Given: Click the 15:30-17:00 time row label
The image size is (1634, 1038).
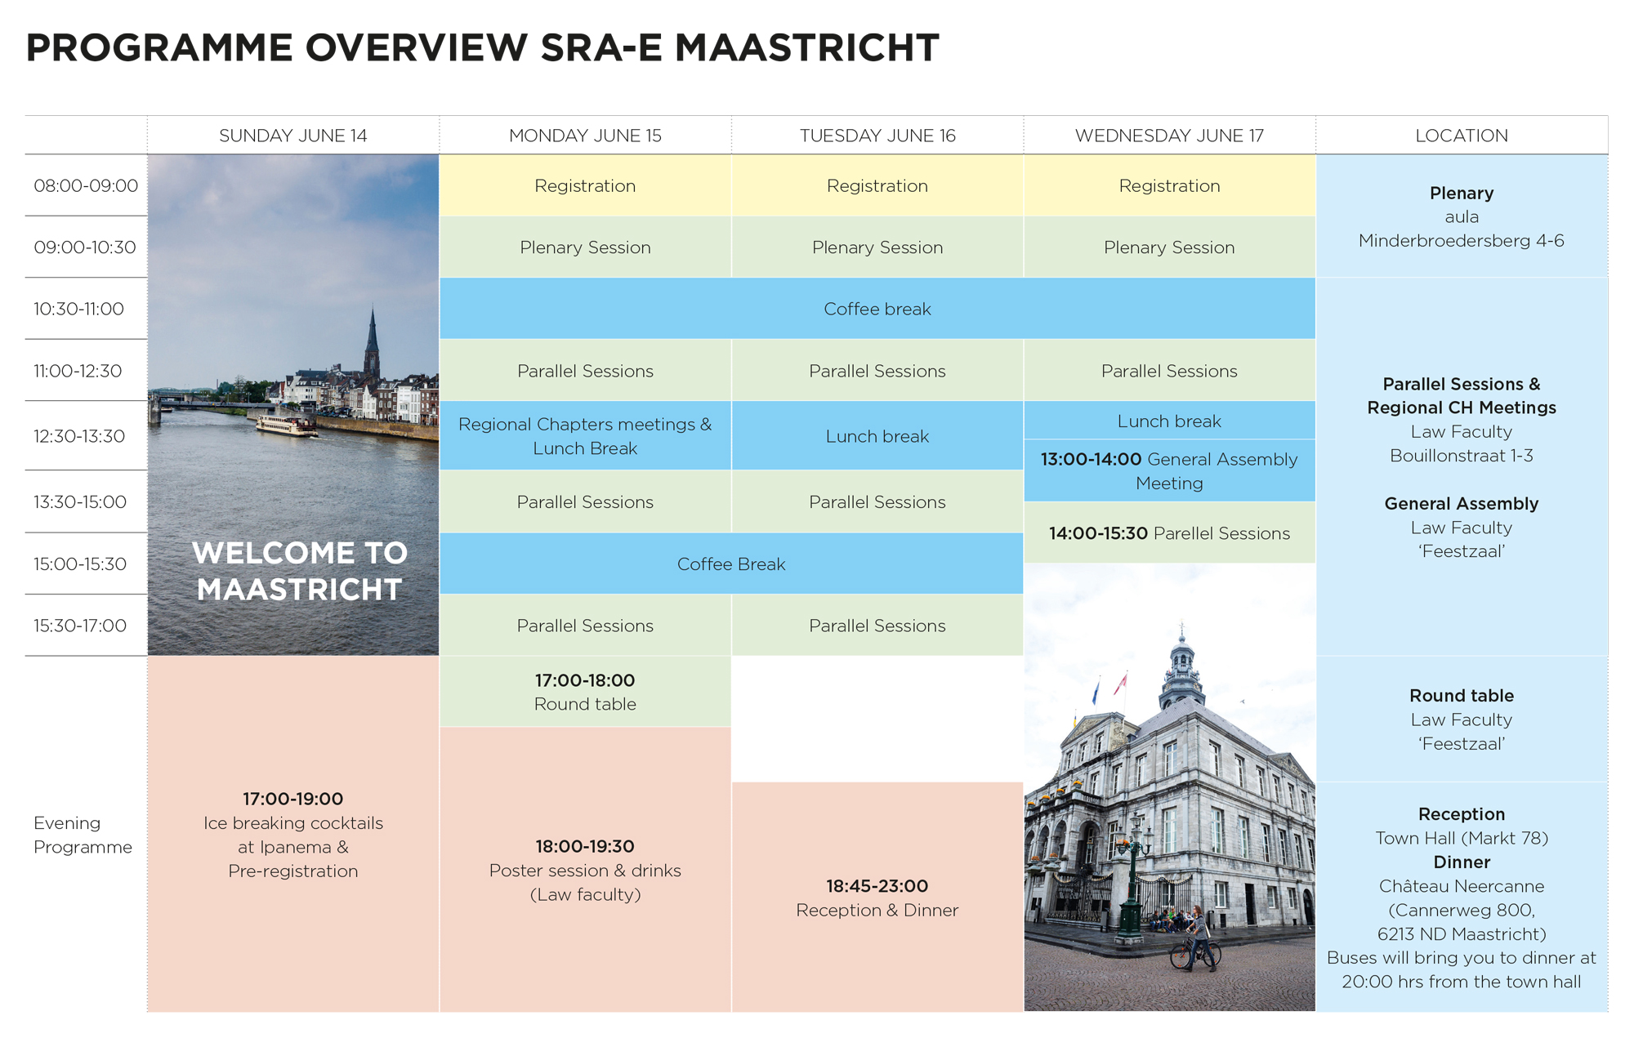Looking at the screenshot, I should point(80,626).
